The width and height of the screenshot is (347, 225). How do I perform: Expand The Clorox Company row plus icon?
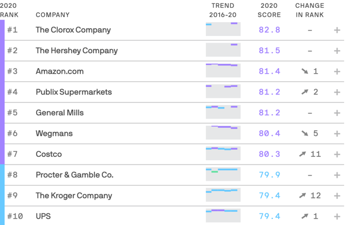click(337, 30)
